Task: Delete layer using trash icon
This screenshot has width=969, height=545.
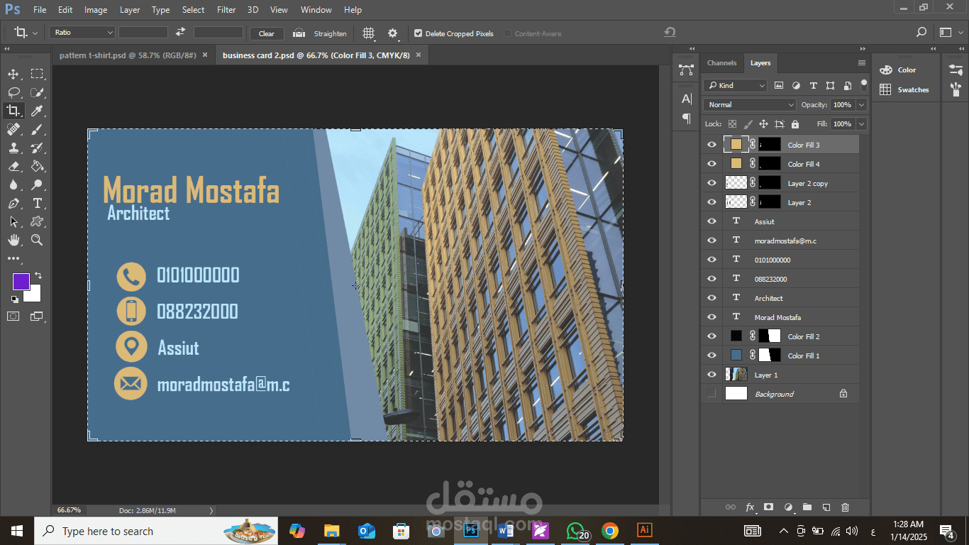Action: click(x=845, y=507)
